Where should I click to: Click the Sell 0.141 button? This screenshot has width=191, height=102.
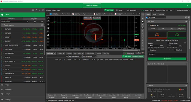pyautogui.click(x=157, y=34)
